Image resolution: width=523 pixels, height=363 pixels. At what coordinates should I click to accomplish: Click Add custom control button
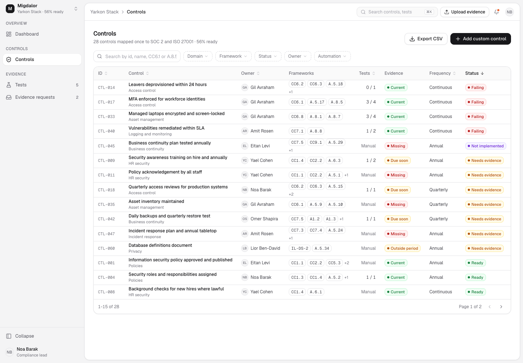click(481, 39)
